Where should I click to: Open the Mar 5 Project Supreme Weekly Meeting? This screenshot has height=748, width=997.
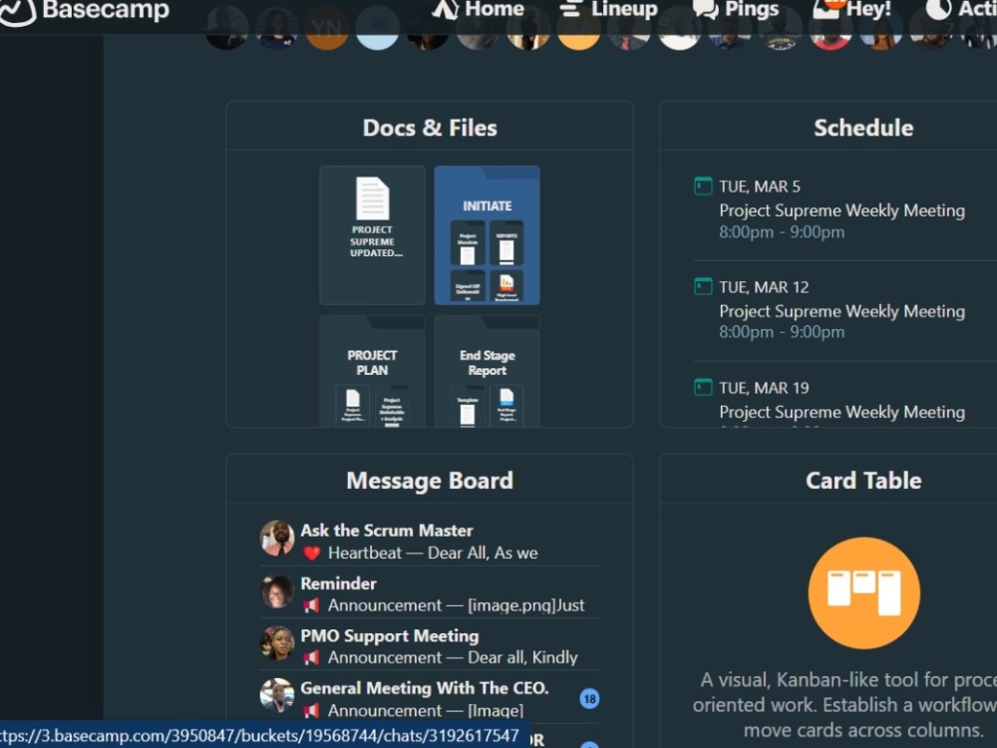coord(841,210)
